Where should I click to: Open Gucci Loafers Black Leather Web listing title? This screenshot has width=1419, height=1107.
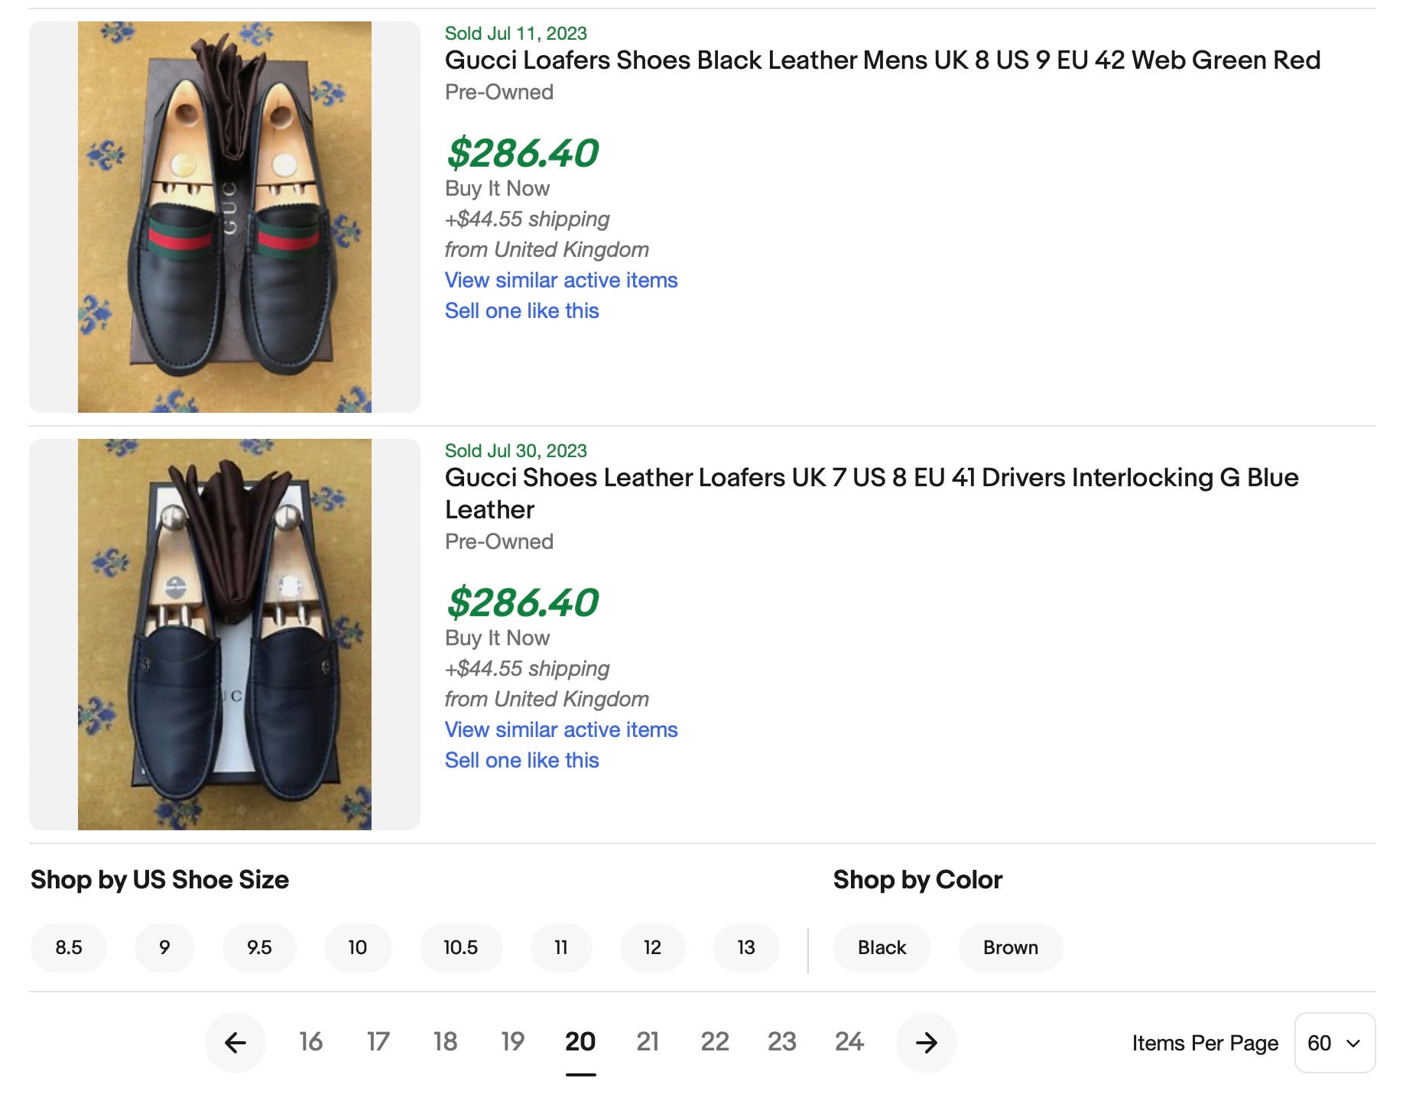pyautogui.click(x=883, y=60)
